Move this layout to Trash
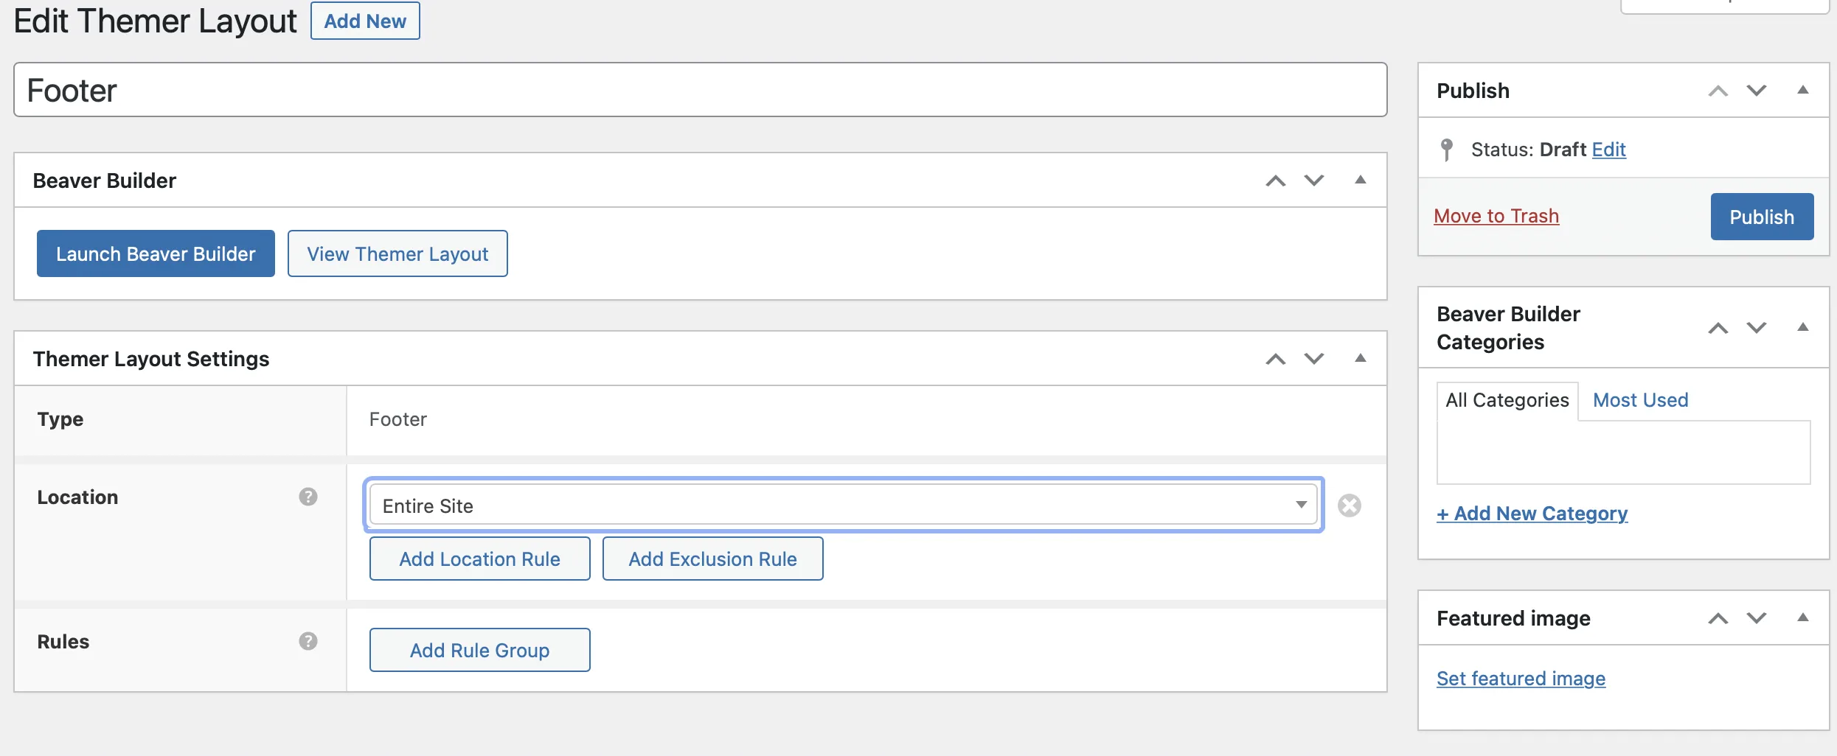The width and height of the screenshot is (1837, 756). click(1496, 216)
